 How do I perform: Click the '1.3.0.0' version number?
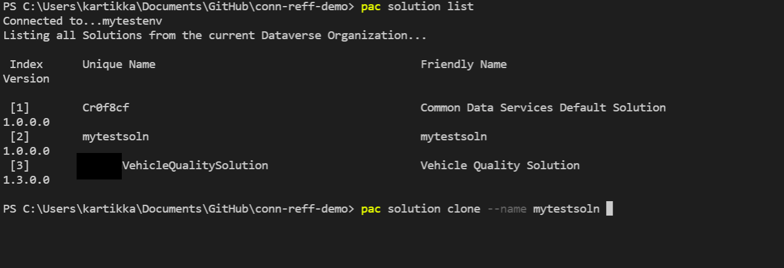click(26, 180)
